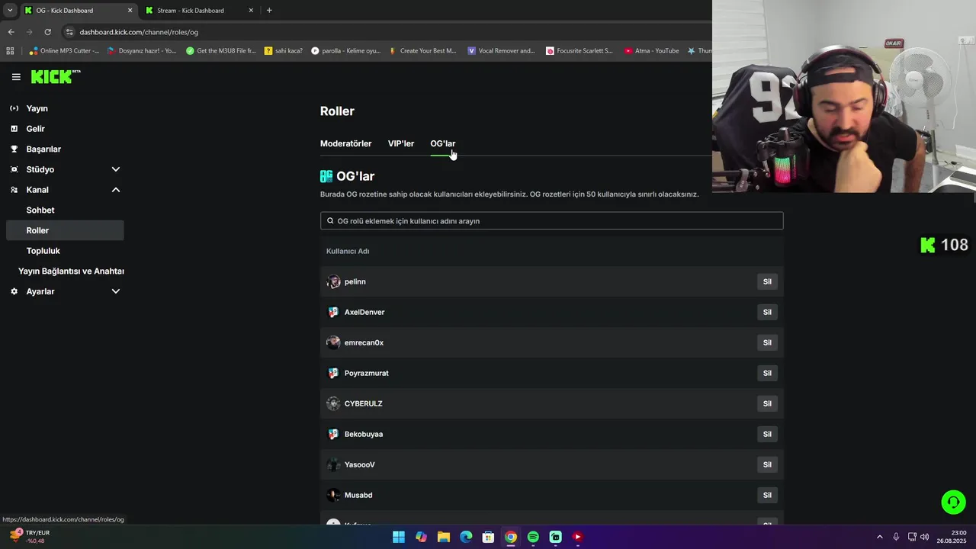The height and width of the screenshot is (549, 976).
Task: Remove pelinn with the Sil button
Action: 767,281
